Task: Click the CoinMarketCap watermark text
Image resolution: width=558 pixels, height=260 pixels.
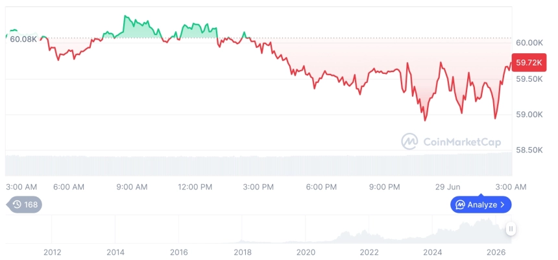Action: point(462,142)
